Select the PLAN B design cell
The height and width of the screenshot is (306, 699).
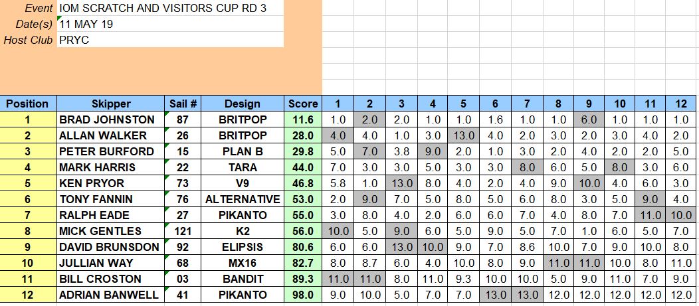coord(243,151)
